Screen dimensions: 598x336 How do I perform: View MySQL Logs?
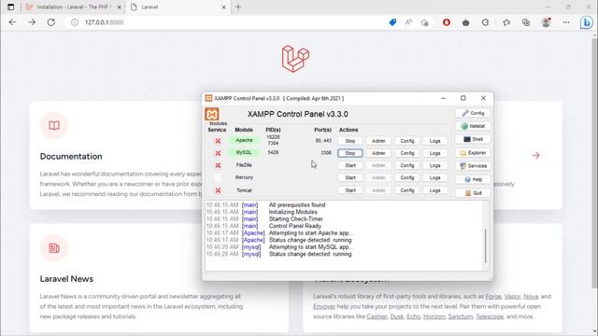(434, 153)
